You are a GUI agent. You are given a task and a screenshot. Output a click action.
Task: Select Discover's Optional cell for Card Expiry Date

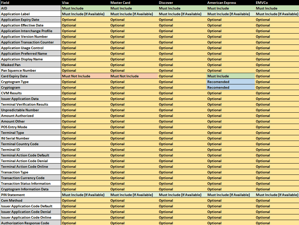(182, 76)
